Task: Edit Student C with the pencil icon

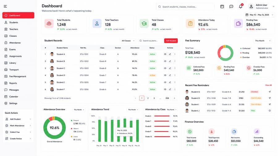Action: coord(170,68)
